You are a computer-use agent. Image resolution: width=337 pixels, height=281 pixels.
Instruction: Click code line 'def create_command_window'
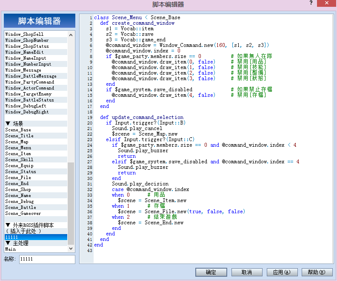137,23
